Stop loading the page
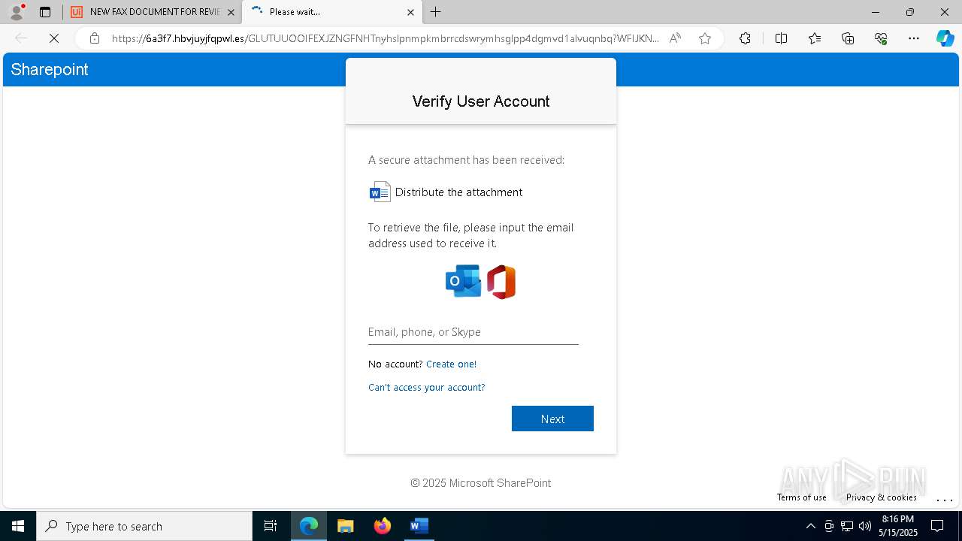 click(54, 38)
